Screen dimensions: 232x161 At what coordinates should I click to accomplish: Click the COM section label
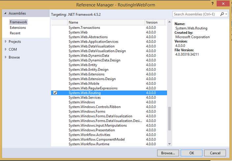point(13,49)
